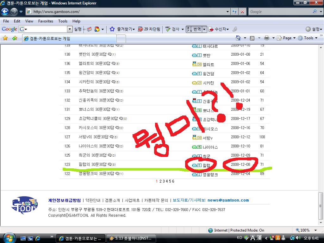Click the Refresh page icon
Screen dimensions: 324x243
[x=234, y=12]
